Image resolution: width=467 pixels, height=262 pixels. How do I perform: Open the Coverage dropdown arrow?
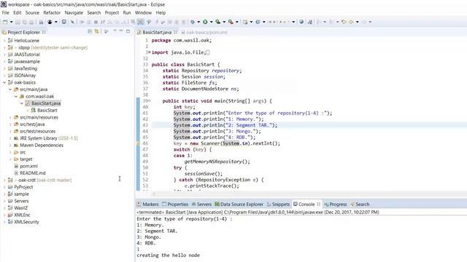[x=224, y=22]
